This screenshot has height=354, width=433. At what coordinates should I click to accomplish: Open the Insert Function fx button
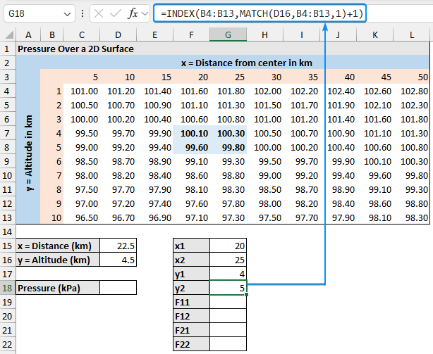(133, 13)
